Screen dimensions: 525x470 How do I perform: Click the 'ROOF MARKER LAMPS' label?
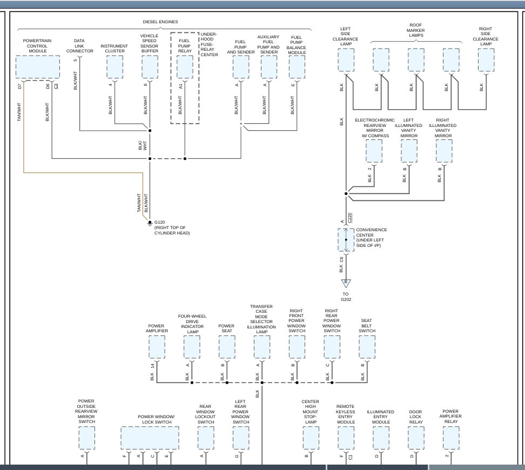(x=416, y=30)
